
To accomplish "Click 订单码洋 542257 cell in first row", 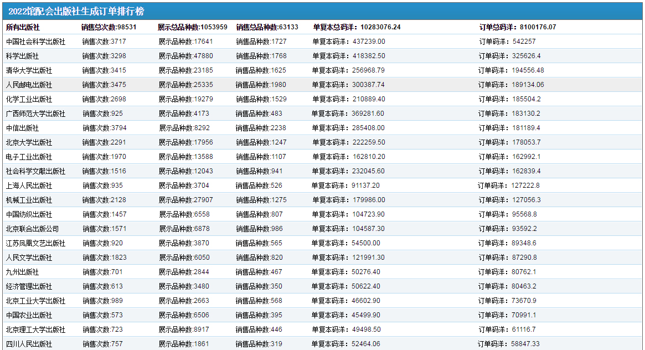I will (x=507, y=42).
